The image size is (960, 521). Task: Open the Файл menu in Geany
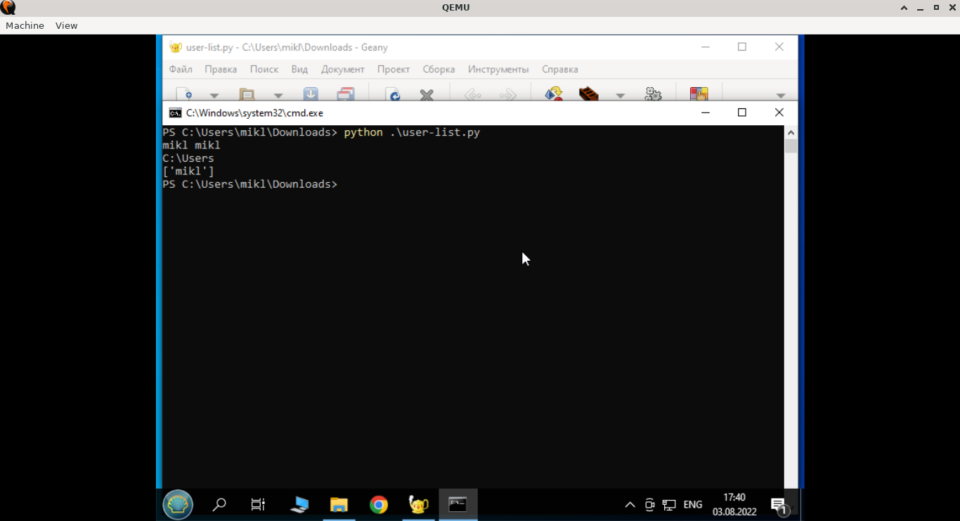[181, 69]
